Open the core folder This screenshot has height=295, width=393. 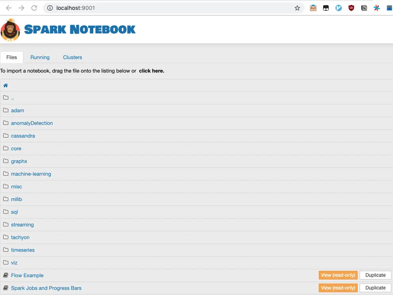point(16,149)
